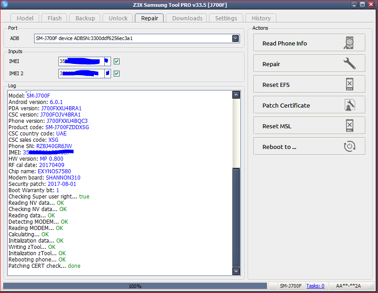View the History tab

261,18
